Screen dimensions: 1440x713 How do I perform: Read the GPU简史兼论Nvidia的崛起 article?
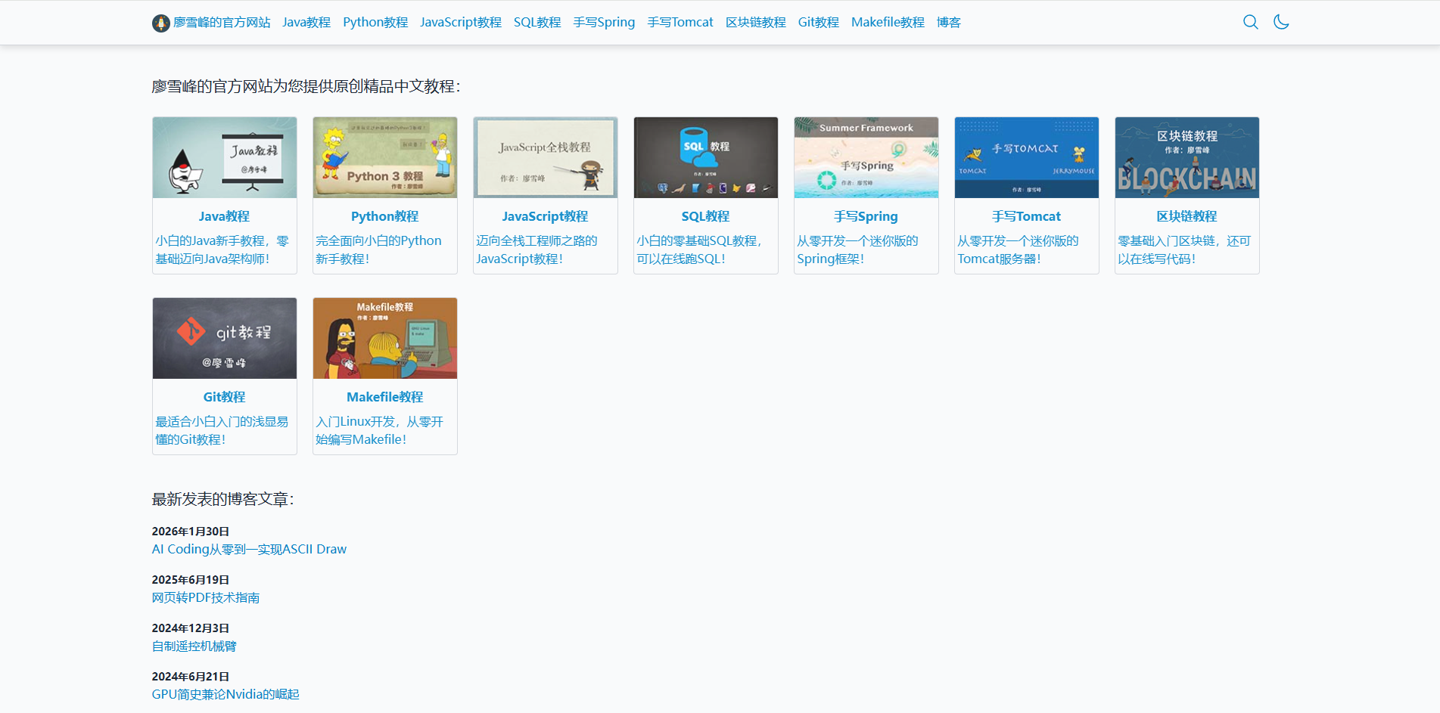225,694
